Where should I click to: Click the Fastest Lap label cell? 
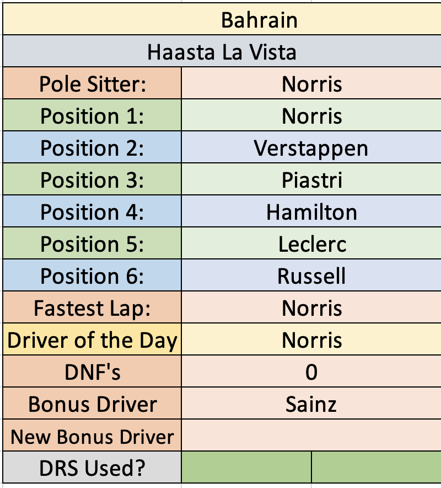coord(92,307)
